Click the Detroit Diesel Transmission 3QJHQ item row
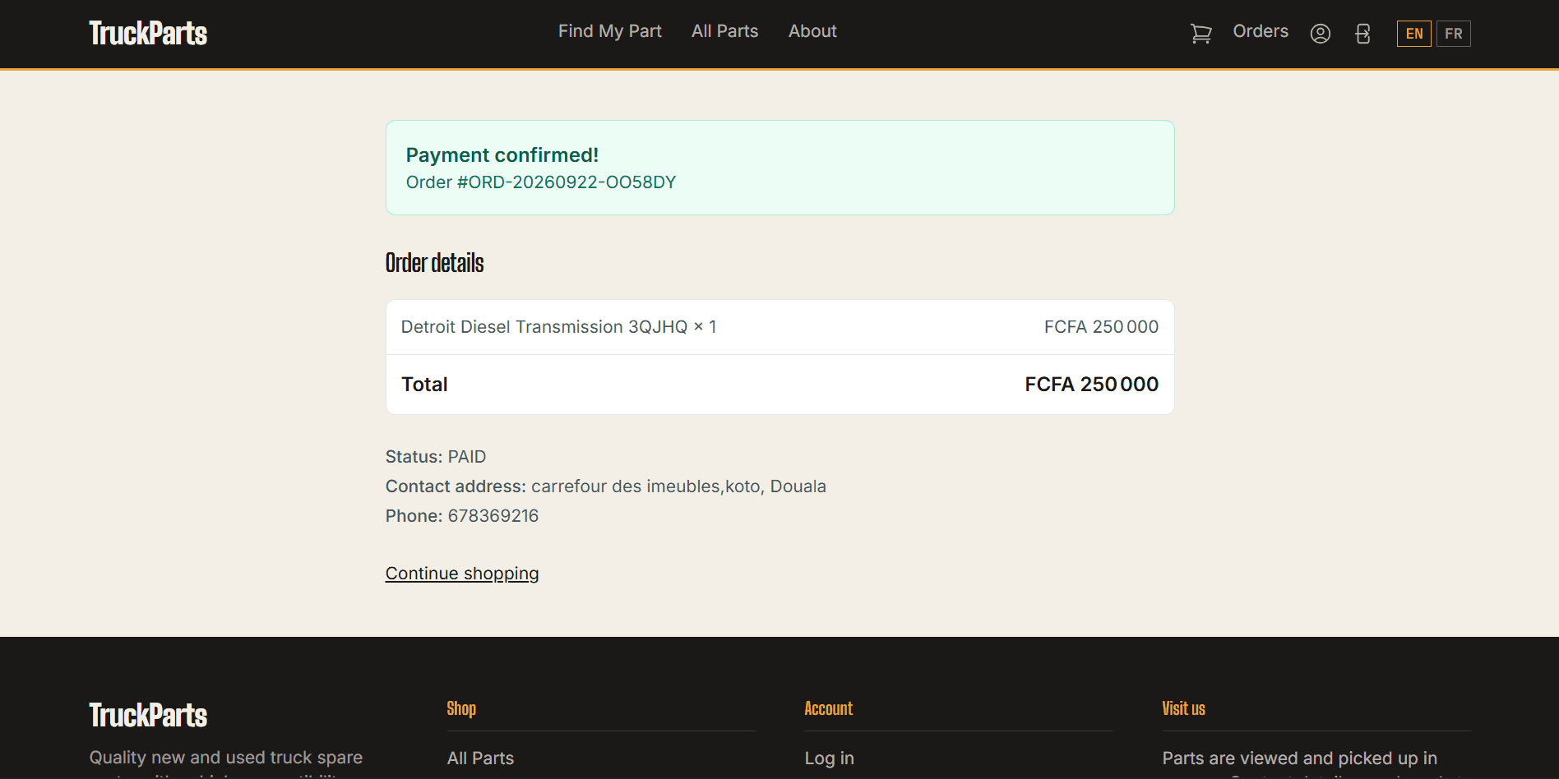 [x=779, y=327]
